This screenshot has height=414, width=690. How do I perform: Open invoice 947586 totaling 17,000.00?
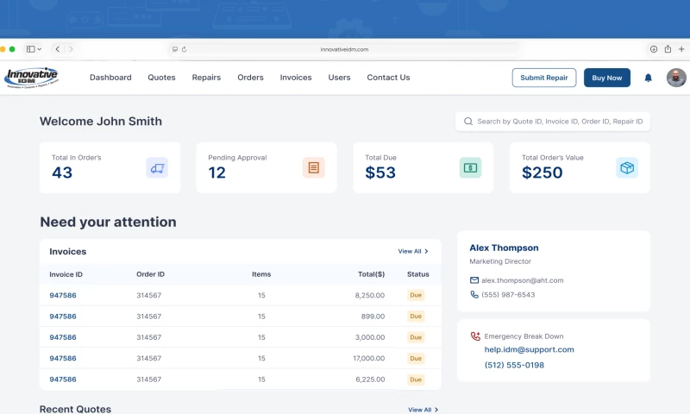point(63,359)
